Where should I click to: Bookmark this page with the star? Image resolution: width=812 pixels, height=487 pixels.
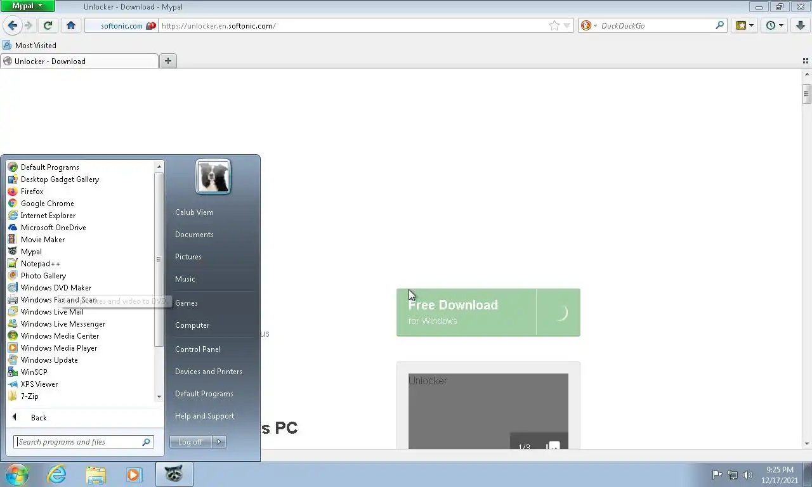pyautogui.click(x=554, y=25)
